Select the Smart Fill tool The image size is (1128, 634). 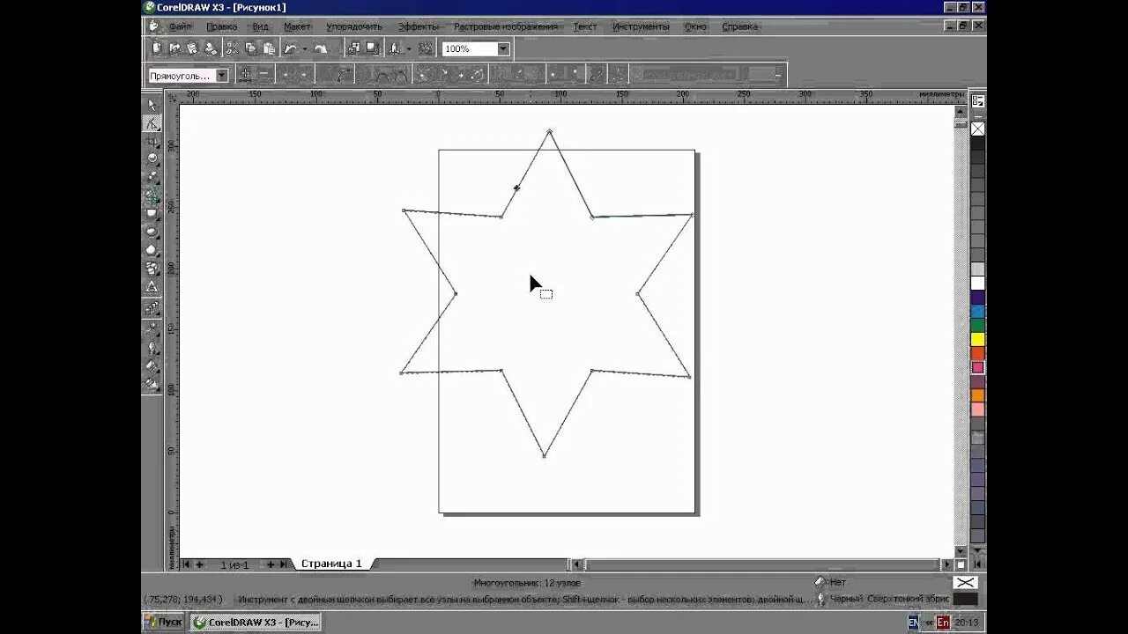152,195
